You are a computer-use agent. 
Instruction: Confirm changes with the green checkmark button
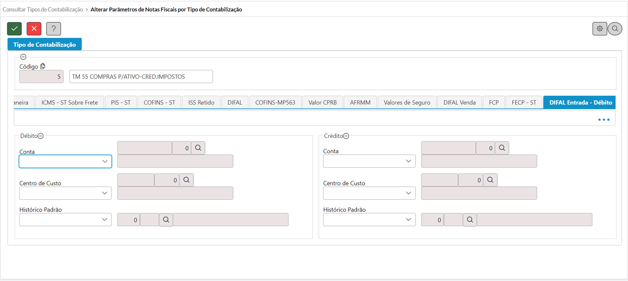14,29
